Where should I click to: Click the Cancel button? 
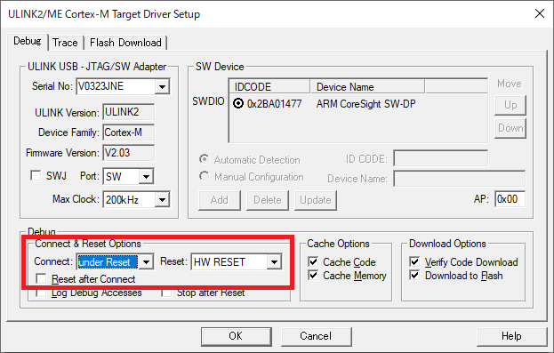tap(317, 336)
